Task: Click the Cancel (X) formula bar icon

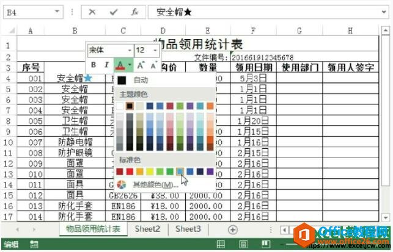Action: coord(92,12)
